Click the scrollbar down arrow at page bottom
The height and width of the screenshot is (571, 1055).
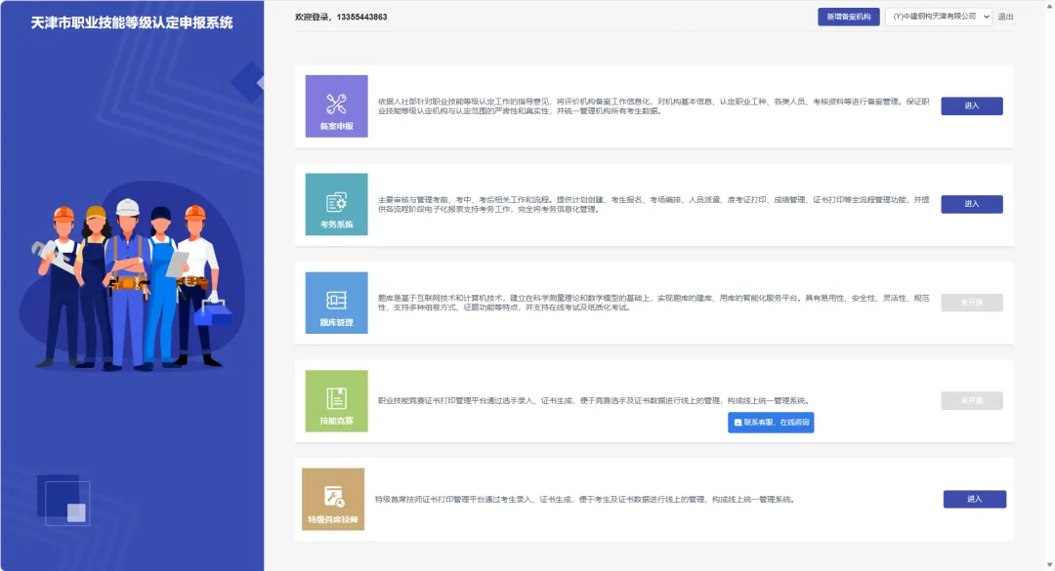[x=1049, y=565]
